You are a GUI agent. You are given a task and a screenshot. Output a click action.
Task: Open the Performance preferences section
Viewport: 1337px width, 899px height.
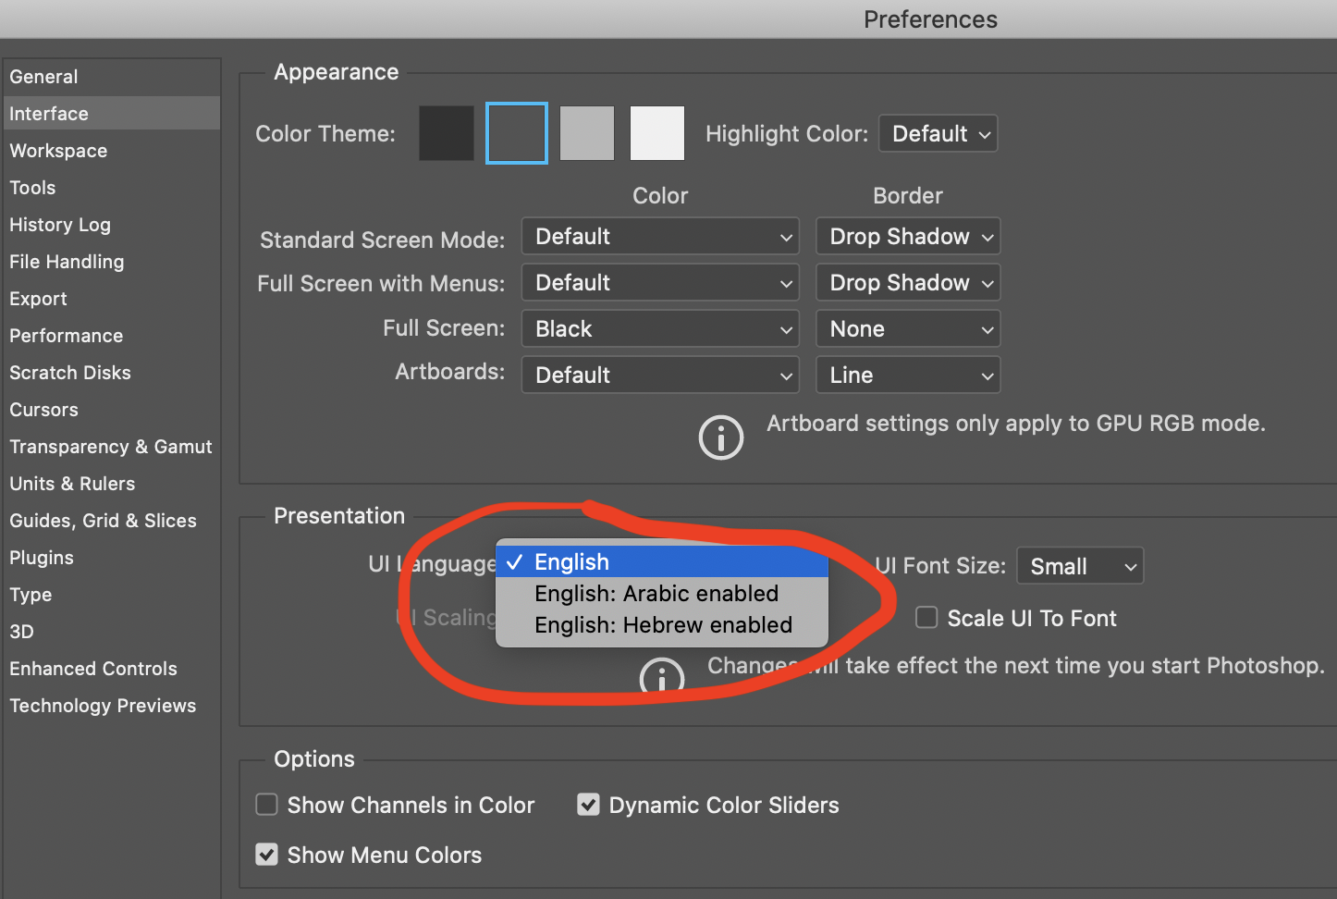(x=66, y=335)
